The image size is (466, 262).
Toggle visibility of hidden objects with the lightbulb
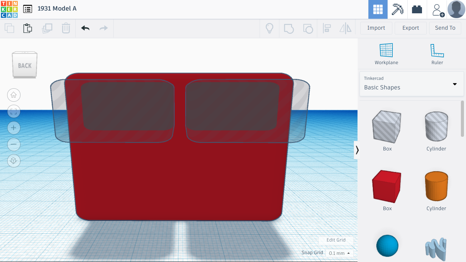pyautogui.click(x=269, y=28)
